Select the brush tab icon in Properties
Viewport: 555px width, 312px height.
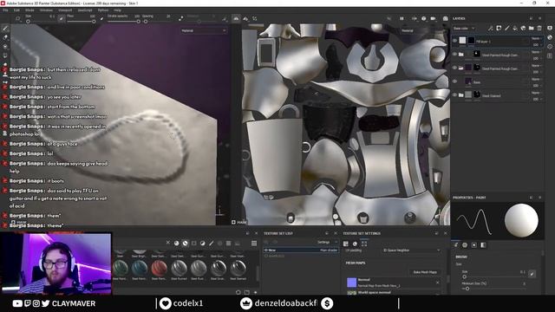[456, 244]
